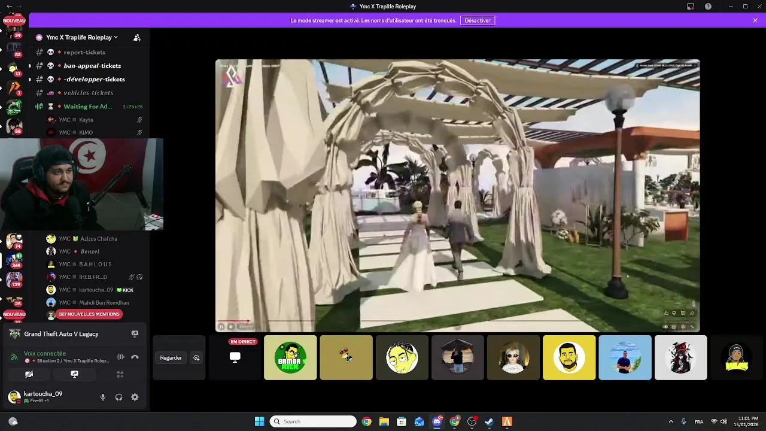
Task: Select voice member B A H L O U S
Action: coord(96,264)
